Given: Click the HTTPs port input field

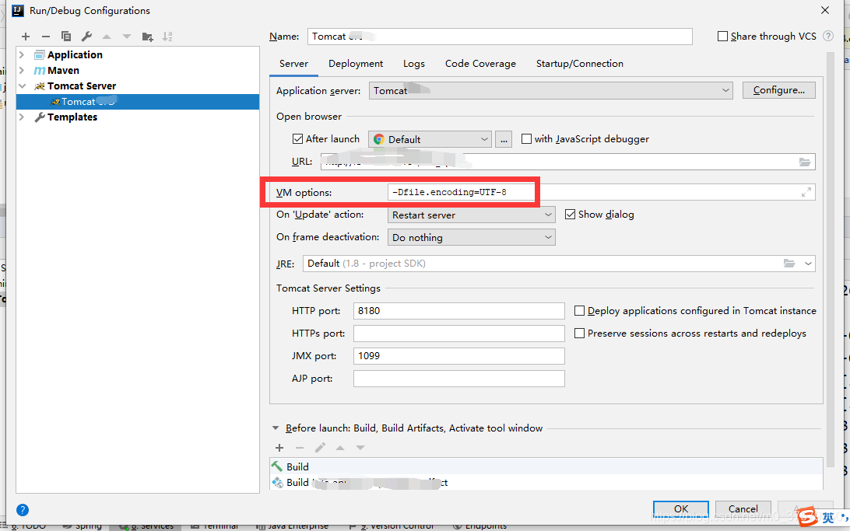Looking at the screenshot, I should (458, 334).
